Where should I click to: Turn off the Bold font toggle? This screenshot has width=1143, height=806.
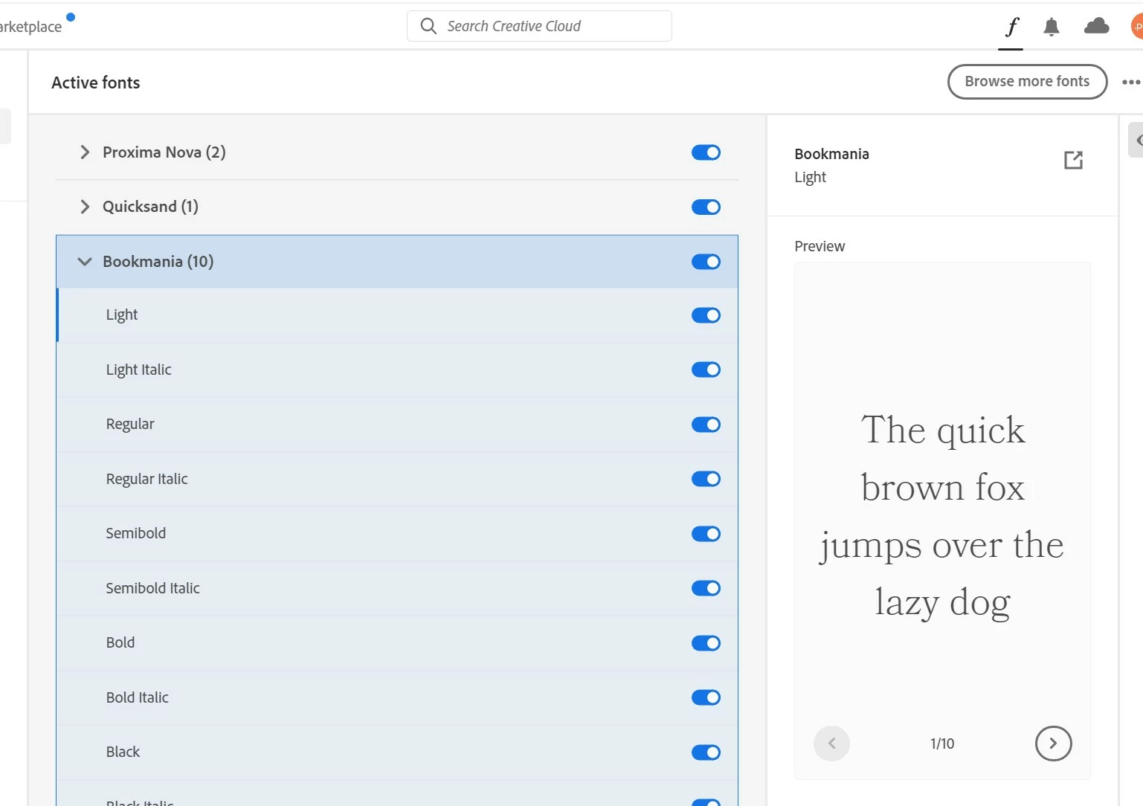706,643
